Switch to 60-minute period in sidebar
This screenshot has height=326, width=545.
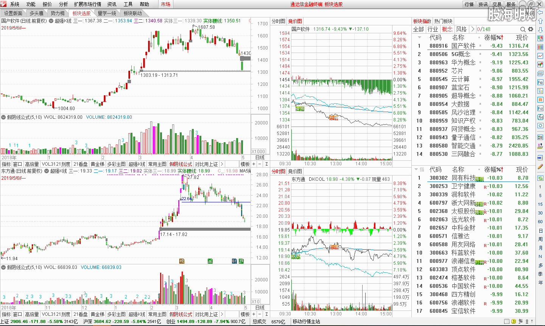[540, 222]
